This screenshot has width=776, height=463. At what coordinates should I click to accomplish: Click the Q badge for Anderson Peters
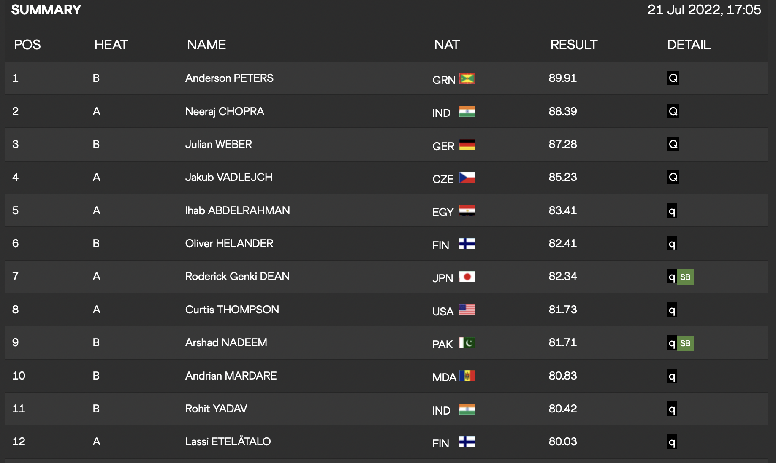coord(673,78)
